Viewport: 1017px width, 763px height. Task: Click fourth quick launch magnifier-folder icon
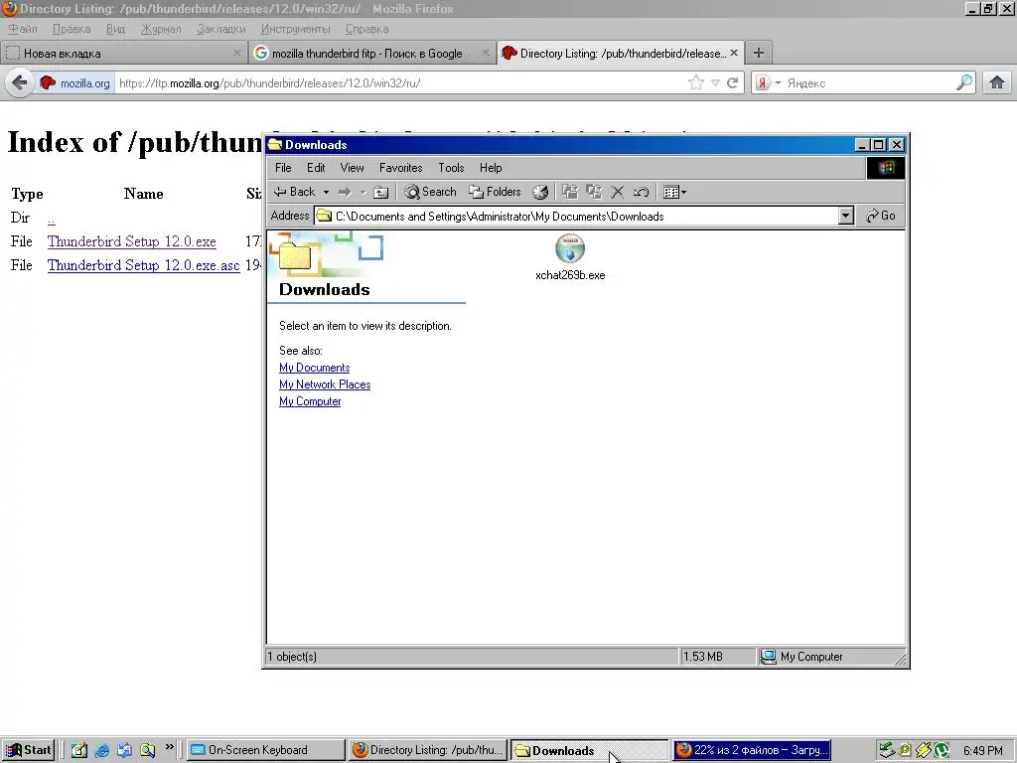point(147,751)
